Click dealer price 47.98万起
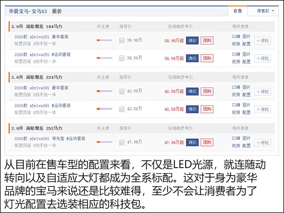This screenshot has height=213, width=284. coord(174,142)
